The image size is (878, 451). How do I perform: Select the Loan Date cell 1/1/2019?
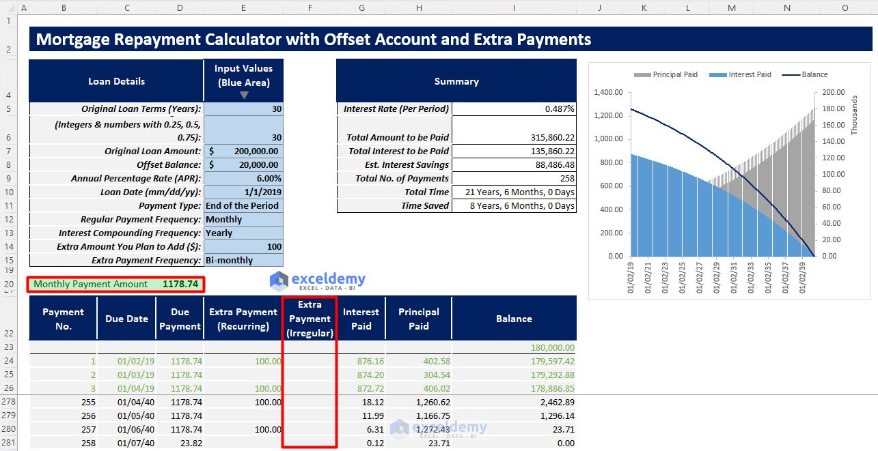[243, 192]
